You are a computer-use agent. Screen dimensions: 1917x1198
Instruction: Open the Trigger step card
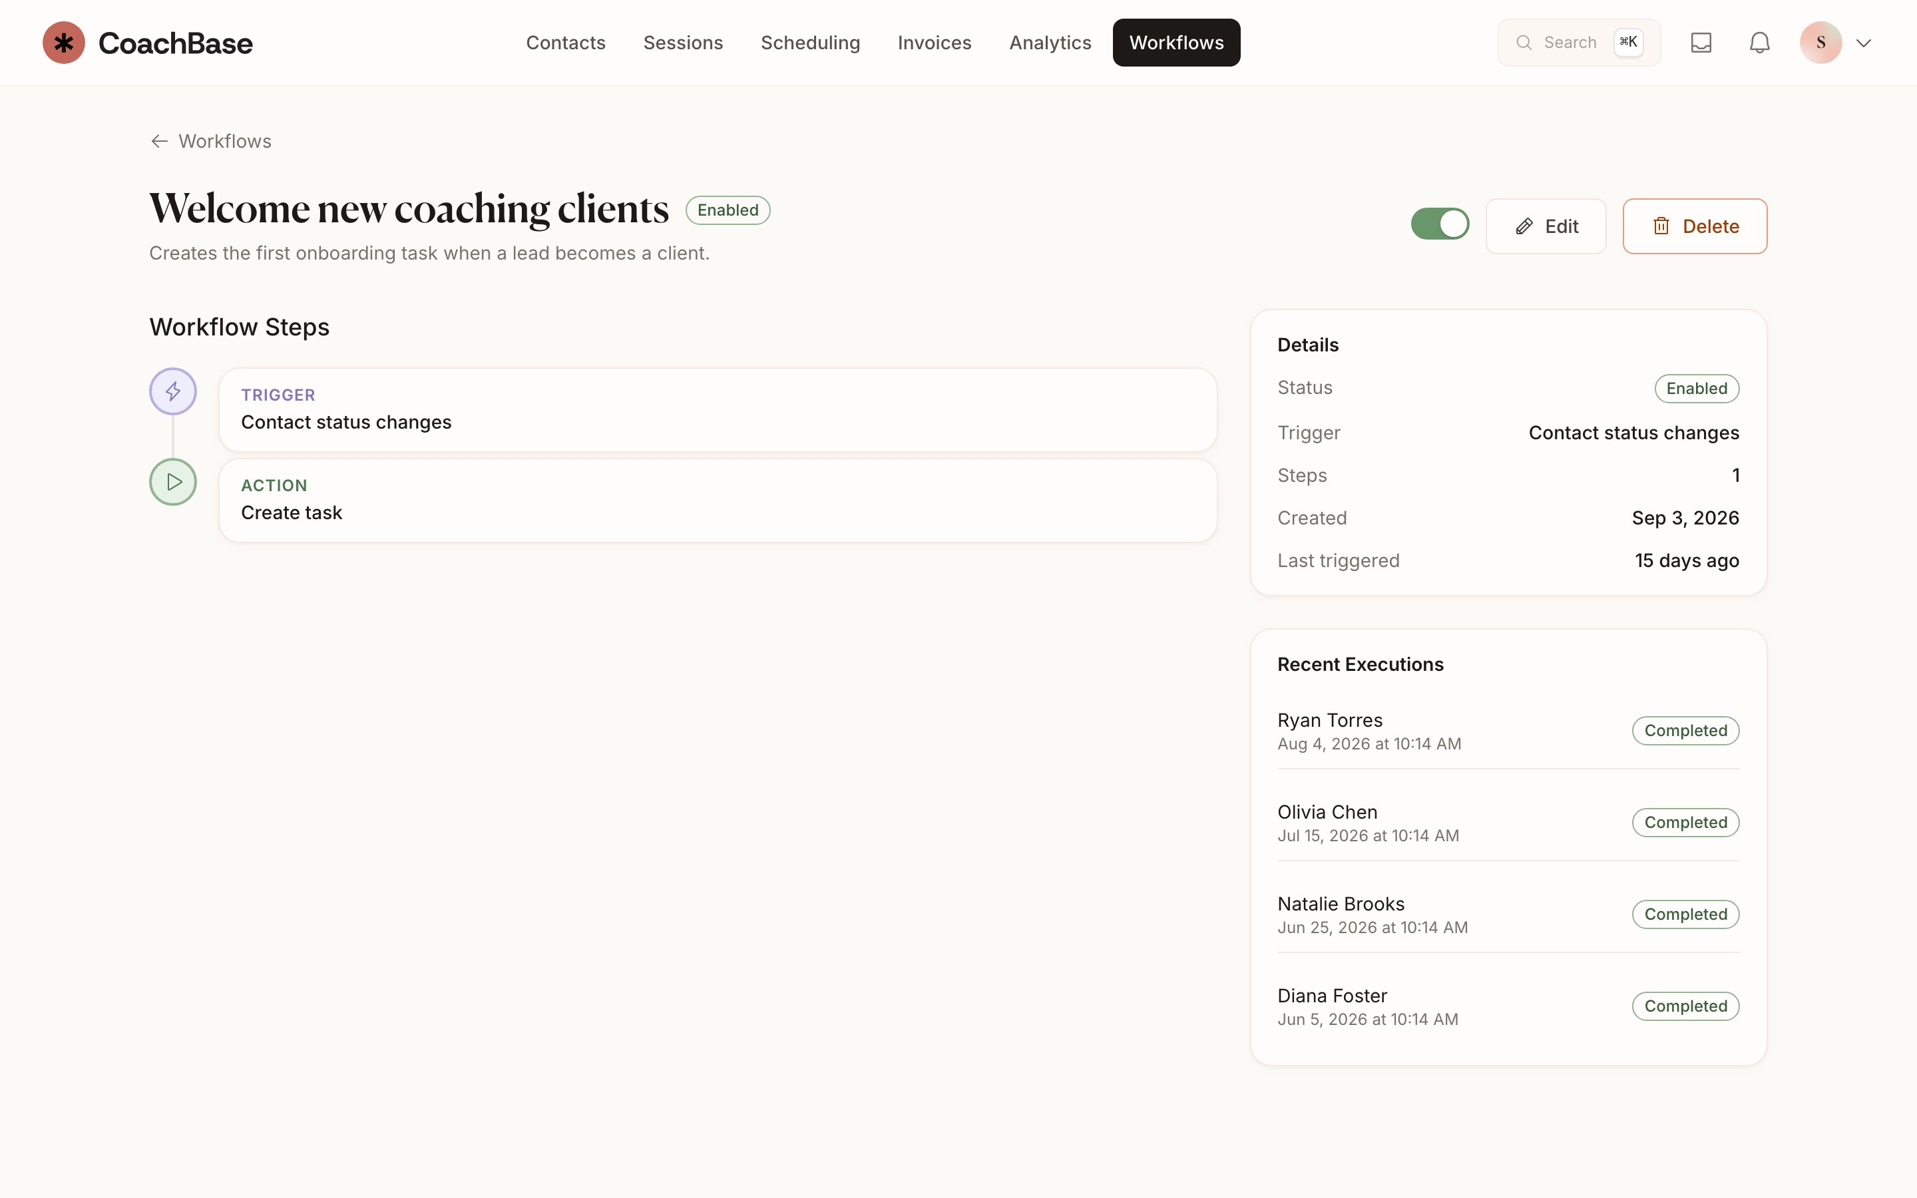point(718,409)
